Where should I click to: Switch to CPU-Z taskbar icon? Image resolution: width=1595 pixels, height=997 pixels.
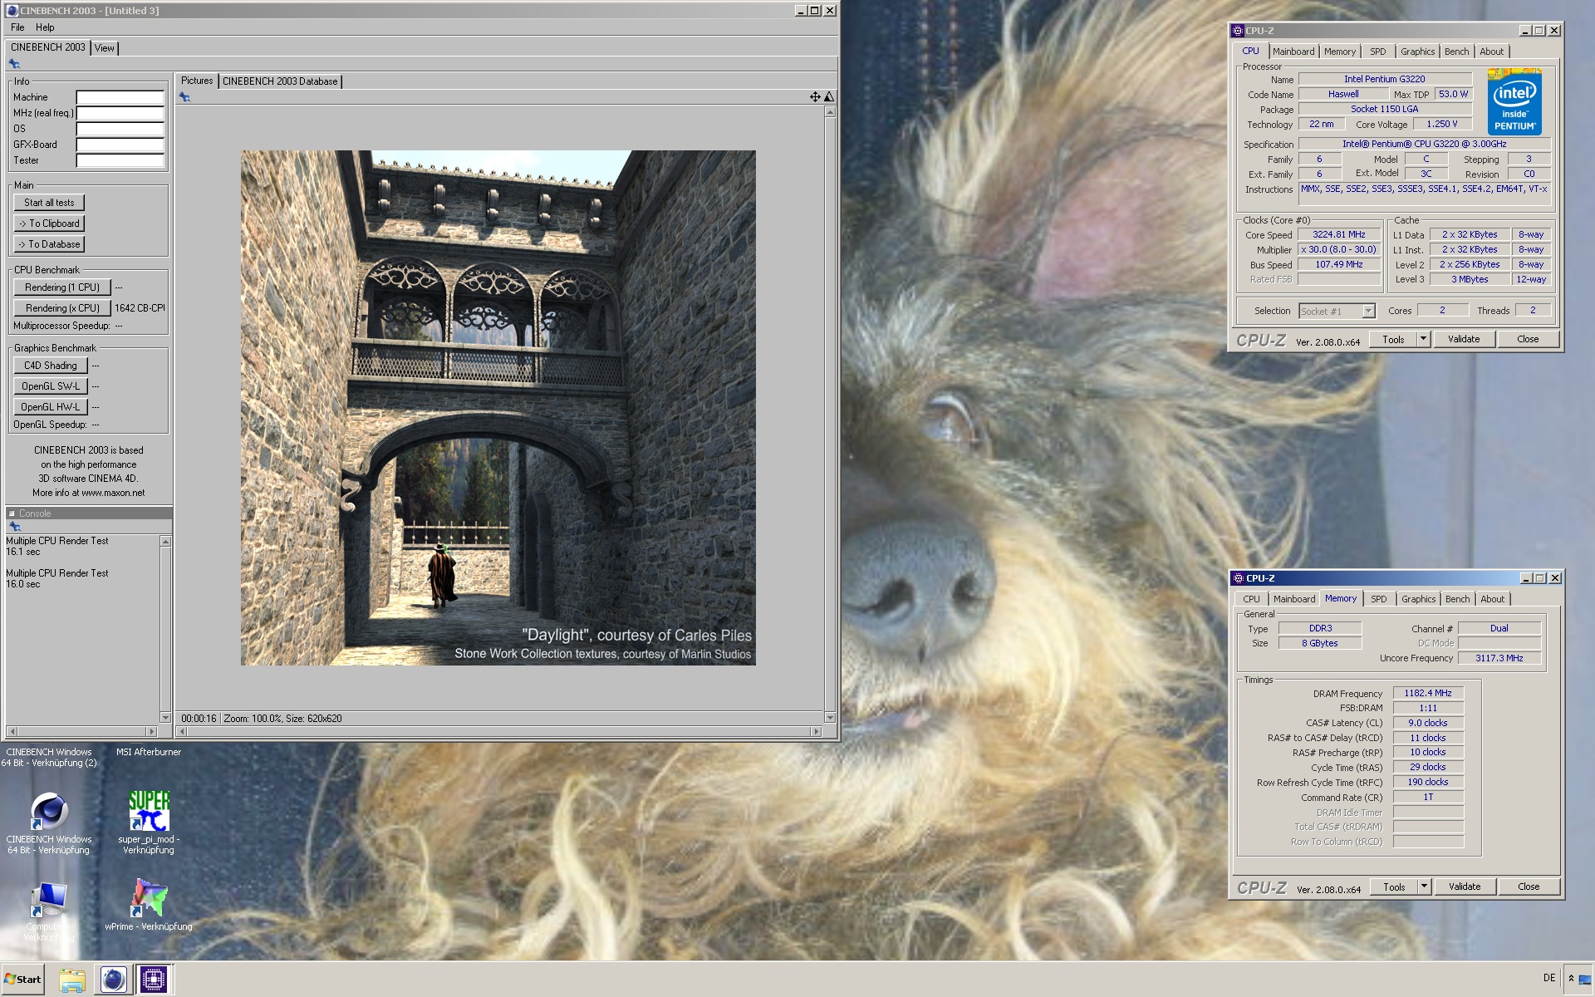coord(153,980)
